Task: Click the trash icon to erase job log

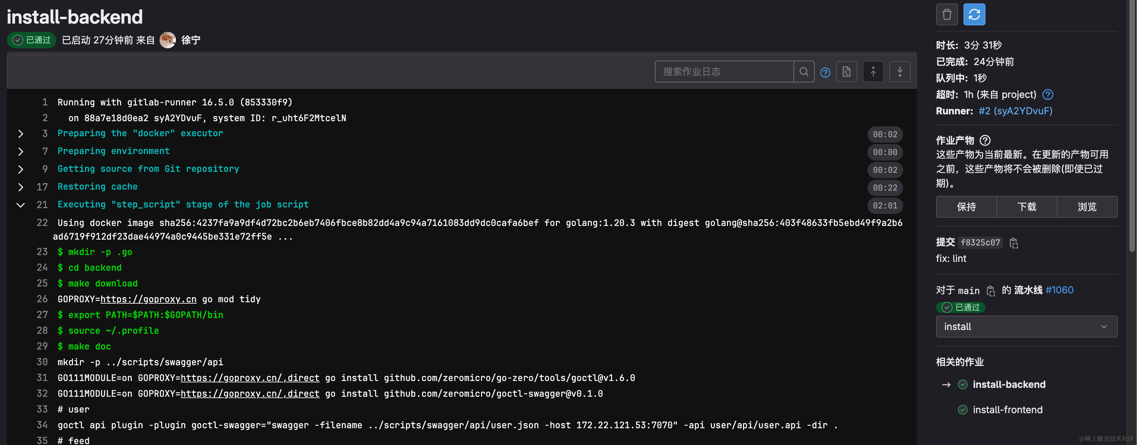Action: [x=946, y=14]
